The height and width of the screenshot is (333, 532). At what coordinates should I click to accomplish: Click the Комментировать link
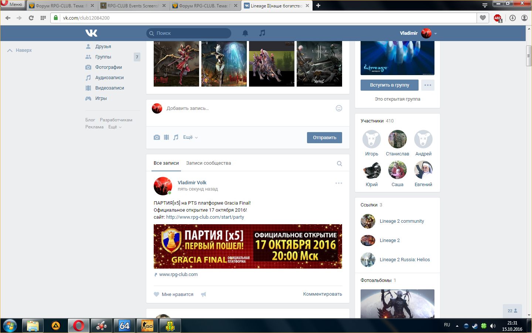[x=323, y=294]
